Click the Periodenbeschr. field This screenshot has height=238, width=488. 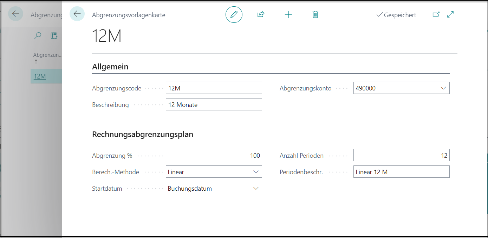(401, 171)
